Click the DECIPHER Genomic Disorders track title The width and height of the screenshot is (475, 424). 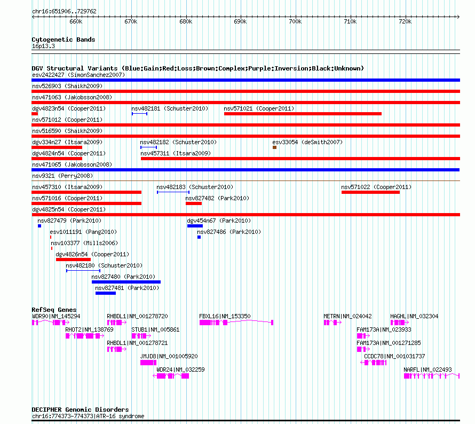80,410
